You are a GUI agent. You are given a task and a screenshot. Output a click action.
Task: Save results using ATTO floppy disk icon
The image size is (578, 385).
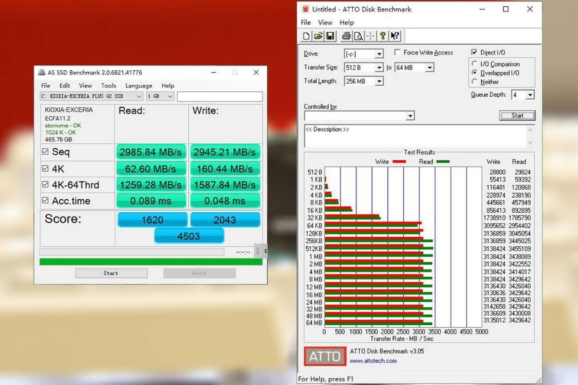tap(330, 36)
